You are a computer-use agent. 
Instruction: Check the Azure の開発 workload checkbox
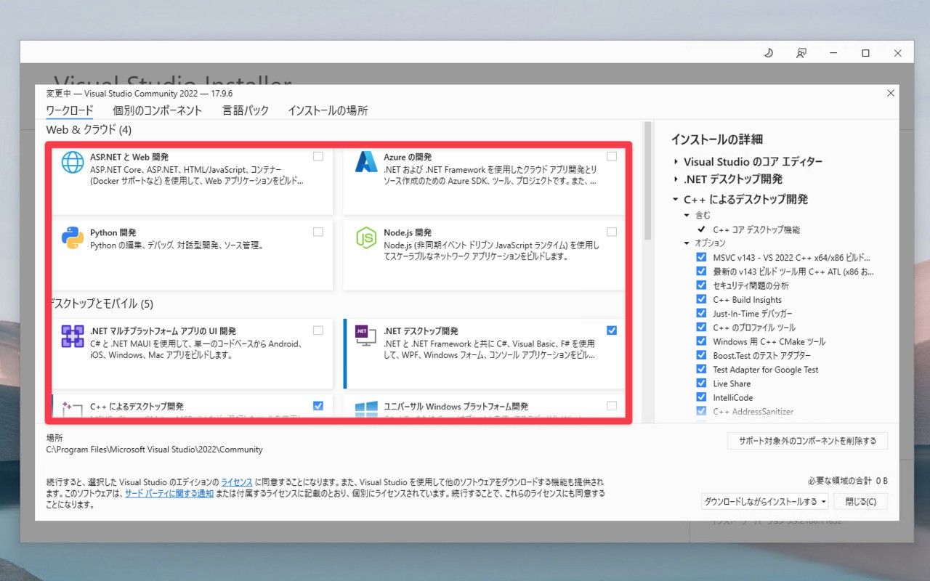tap(610, 155)
